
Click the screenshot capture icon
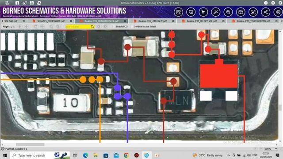253,12
